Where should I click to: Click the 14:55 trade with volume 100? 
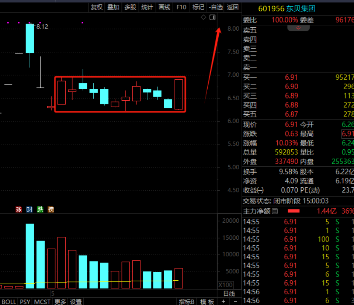point(298,239)
